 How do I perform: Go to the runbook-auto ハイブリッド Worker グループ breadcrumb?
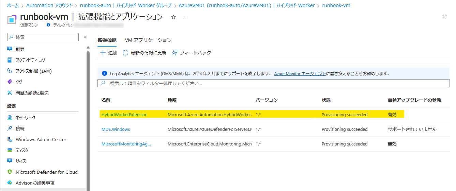tap(126, 5)
